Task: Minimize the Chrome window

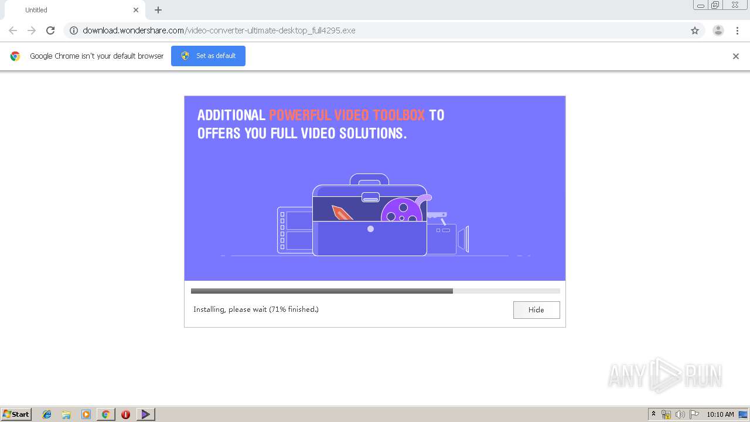Action: pyautogui.click(x=700, y=5)
